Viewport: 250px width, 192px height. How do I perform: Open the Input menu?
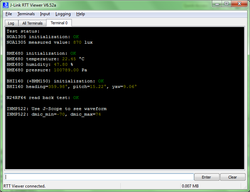[x=45, y=14]
